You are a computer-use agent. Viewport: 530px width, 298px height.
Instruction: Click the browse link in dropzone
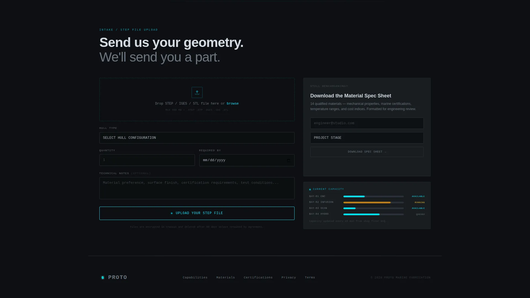point(232,104)
